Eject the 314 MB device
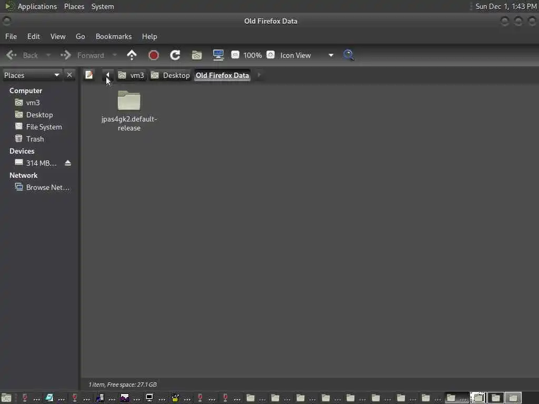Image resolution: width=539 pixels, height=404 pixels. (68, 163)
